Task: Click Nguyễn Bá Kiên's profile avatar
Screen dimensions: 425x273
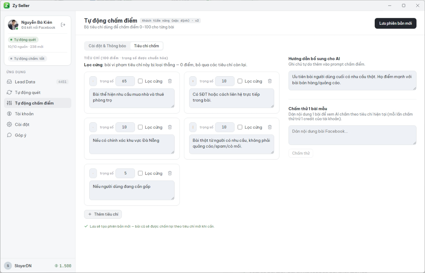Action: pyautogui.click(x=13, y=25)
